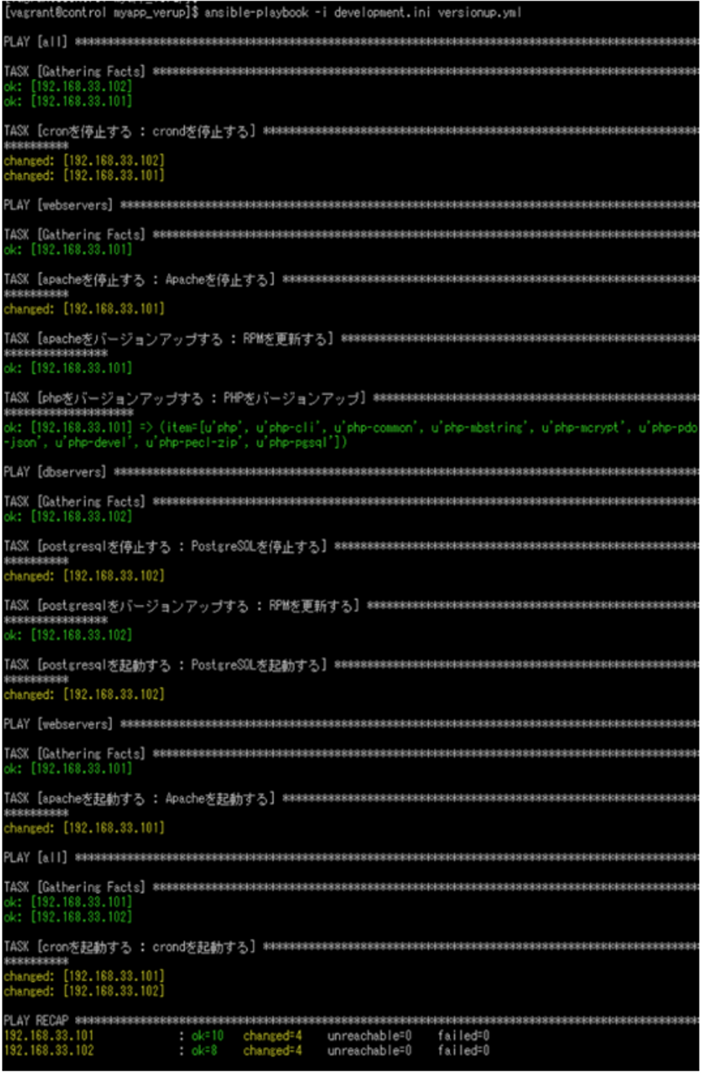The height and width of the screenshot is (1074, 701).
Task: Click the cronを停止する task header
Action: coord(129,131)
